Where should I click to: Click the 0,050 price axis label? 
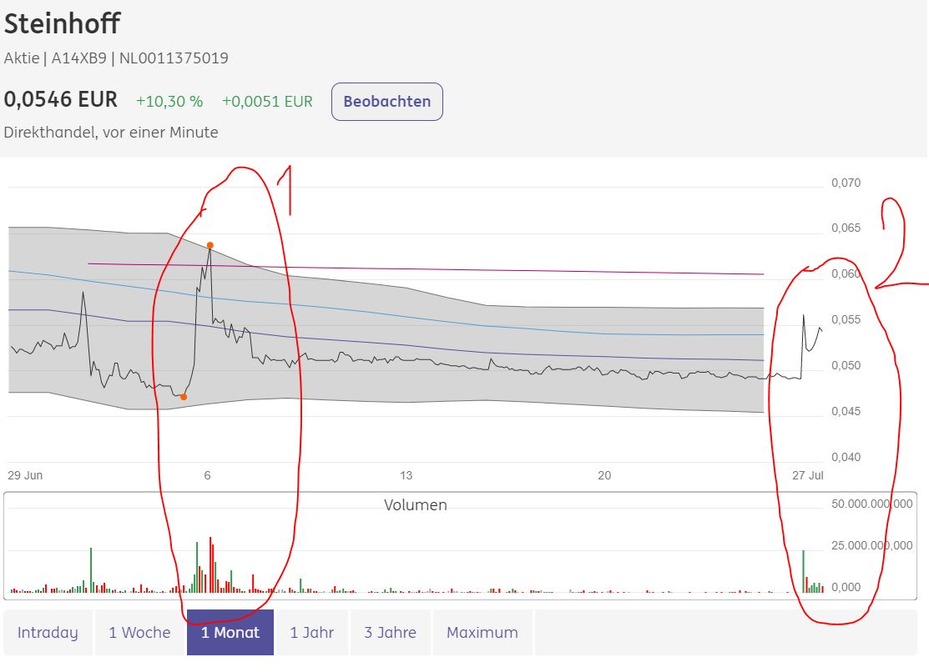coord(846,365)
